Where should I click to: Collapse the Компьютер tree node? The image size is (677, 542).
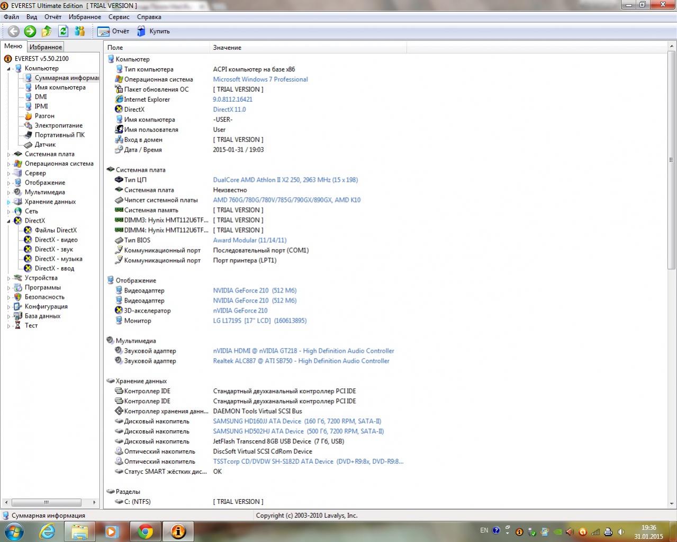click(8, 68)
